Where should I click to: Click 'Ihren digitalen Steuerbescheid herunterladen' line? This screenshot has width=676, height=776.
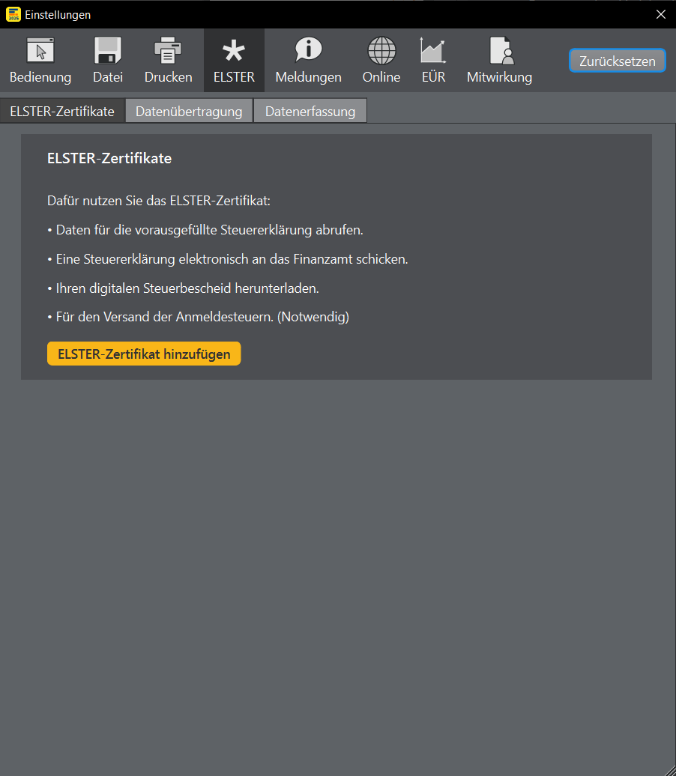tap(183, 288)
